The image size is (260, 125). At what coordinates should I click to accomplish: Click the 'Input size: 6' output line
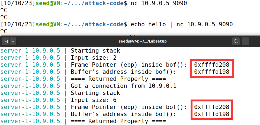pos(94,100)
